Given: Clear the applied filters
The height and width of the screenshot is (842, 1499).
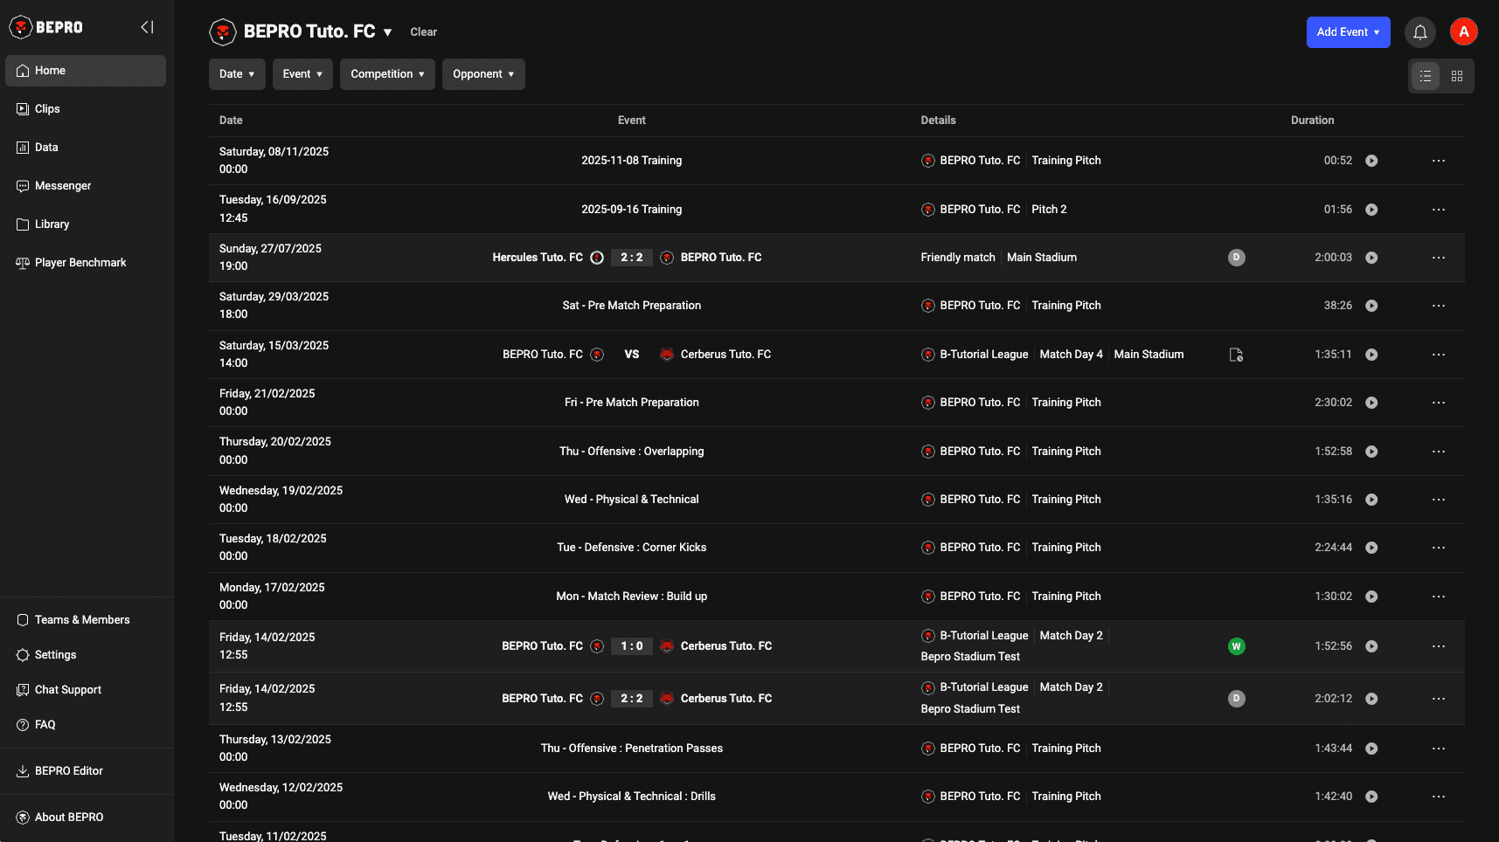Looking at the screenshot, I should (423, 32).
